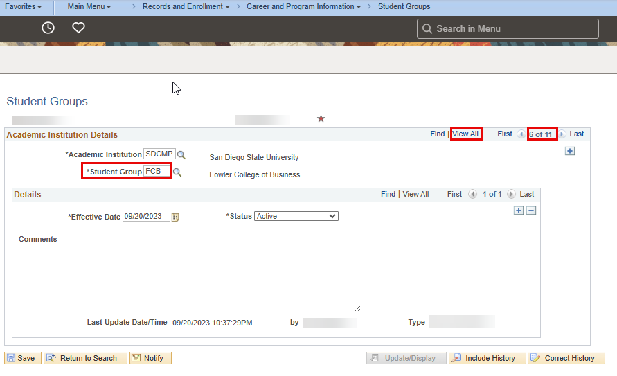The width and height of the screenshot is (617, 376).
Task: Open Student Groups breadcrumb item
Action: pos(404,7)
